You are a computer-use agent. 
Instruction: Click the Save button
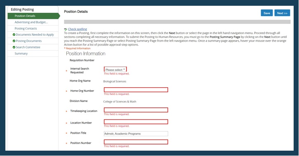[266, 13]
